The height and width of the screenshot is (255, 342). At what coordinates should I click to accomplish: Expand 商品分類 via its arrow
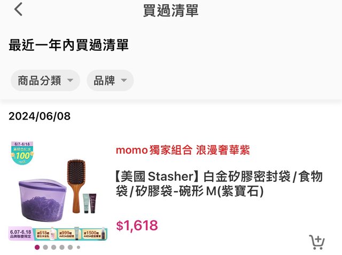[70, 81]
